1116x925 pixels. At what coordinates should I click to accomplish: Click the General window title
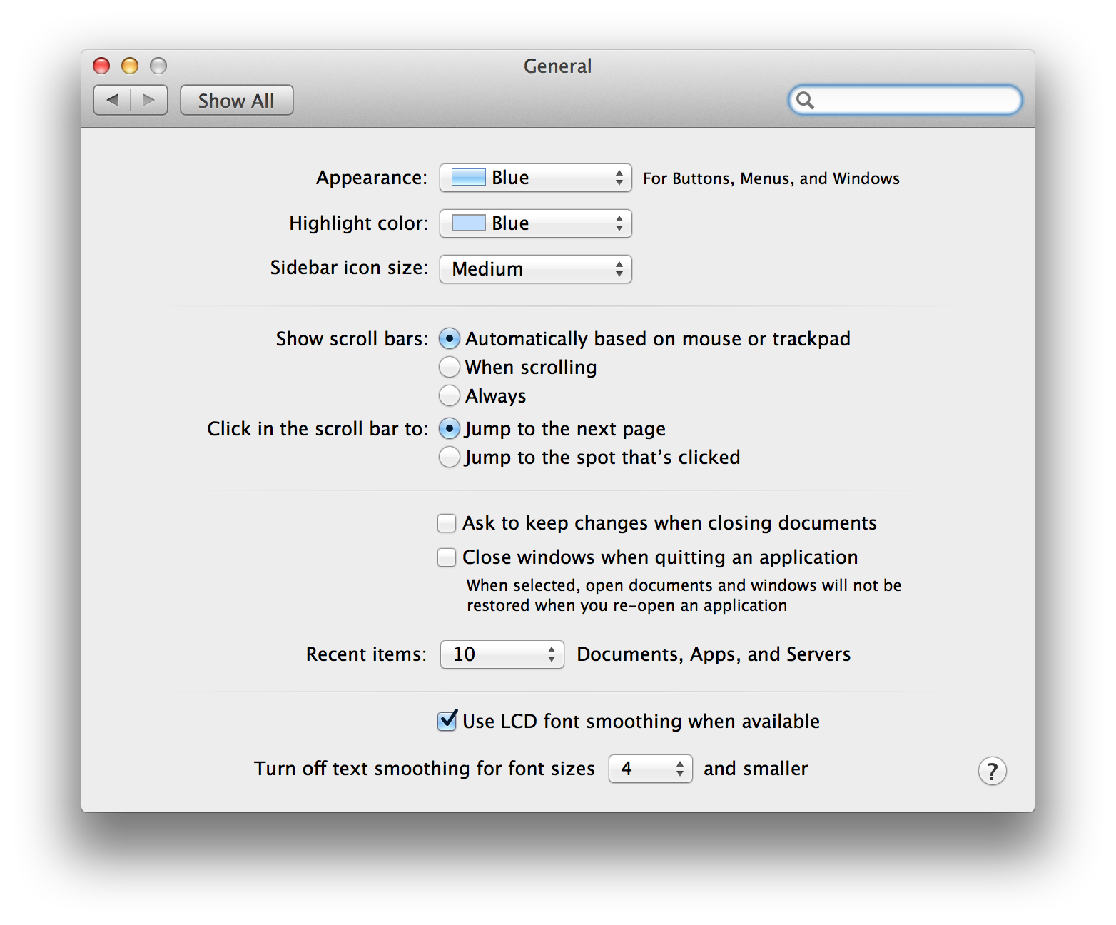(x=558, y=66)
